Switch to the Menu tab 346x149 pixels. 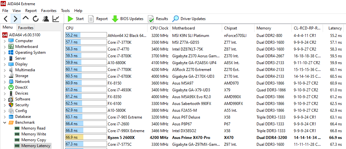(x=7, y=28)
